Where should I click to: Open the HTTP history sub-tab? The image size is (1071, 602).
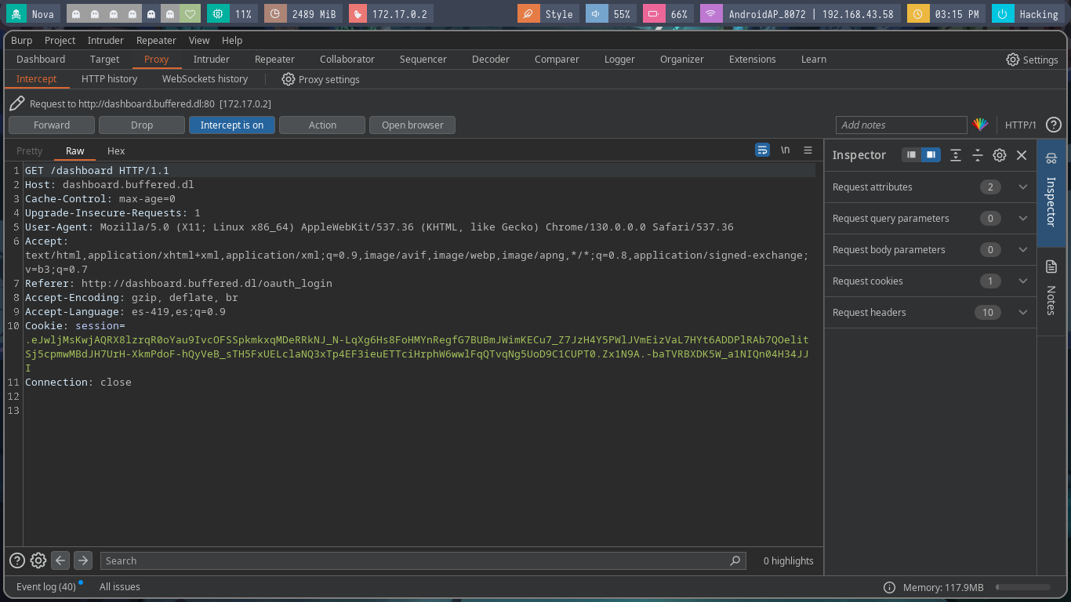(x=109, y=79)
